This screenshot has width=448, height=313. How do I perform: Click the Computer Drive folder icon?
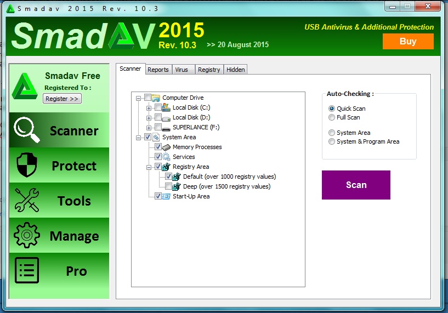coord(156,98)
